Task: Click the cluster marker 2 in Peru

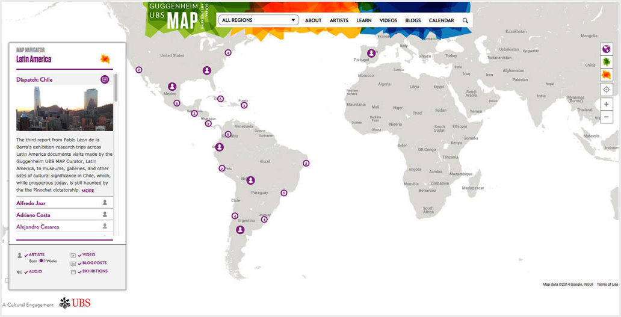Action: tap(222, 168)
